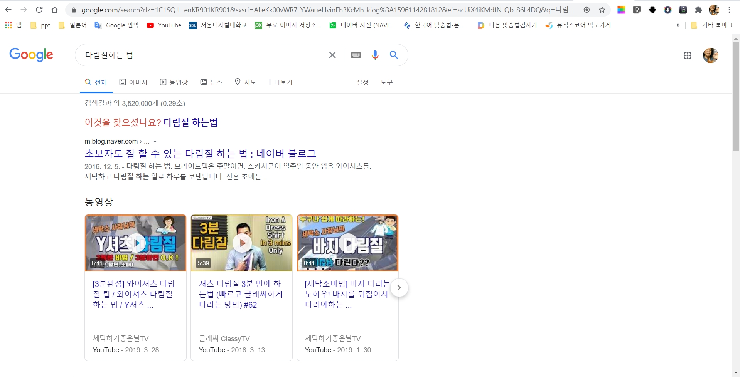Open the Extensions puzzle icon
Screen dimensions: 740x377
(698, 10)
